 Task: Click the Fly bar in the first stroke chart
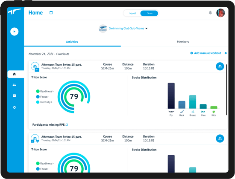pos(171,95)
